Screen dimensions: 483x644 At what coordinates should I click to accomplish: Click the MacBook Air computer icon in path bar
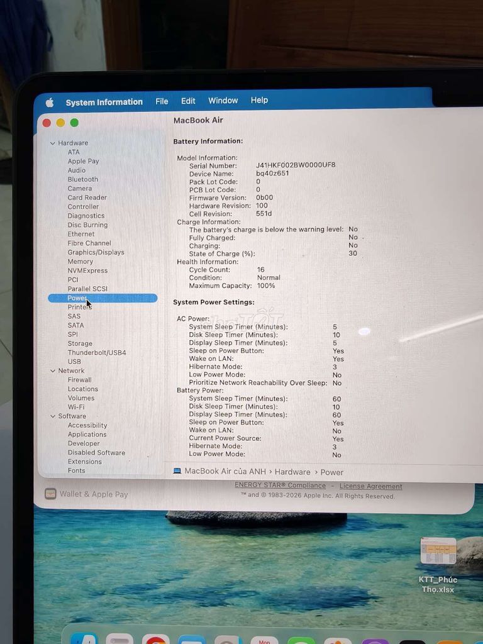[x=177, y=471]
